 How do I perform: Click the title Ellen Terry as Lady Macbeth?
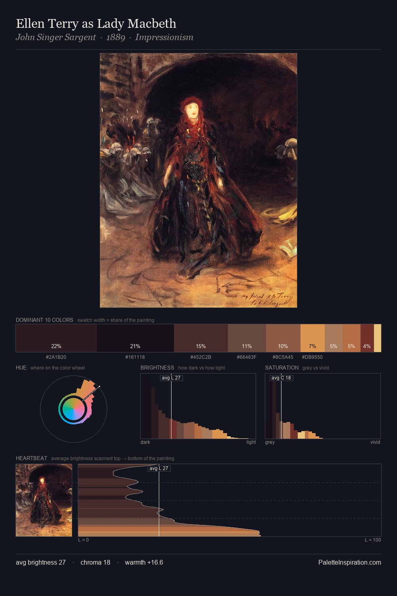coord(96,24)
